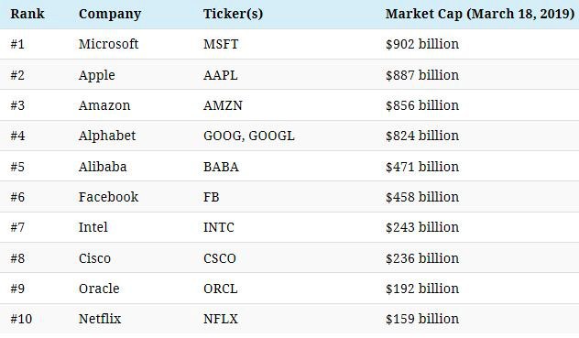Click the Company column header
Screen dimensions: 579x338
(x=110, y=15)
